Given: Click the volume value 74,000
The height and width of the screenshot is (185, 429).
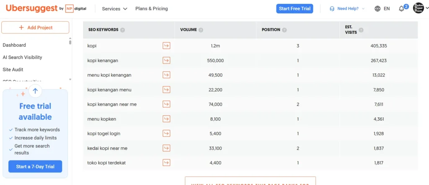Looking at the screenshot, I should pyautogui.click(x=215, y=104).
